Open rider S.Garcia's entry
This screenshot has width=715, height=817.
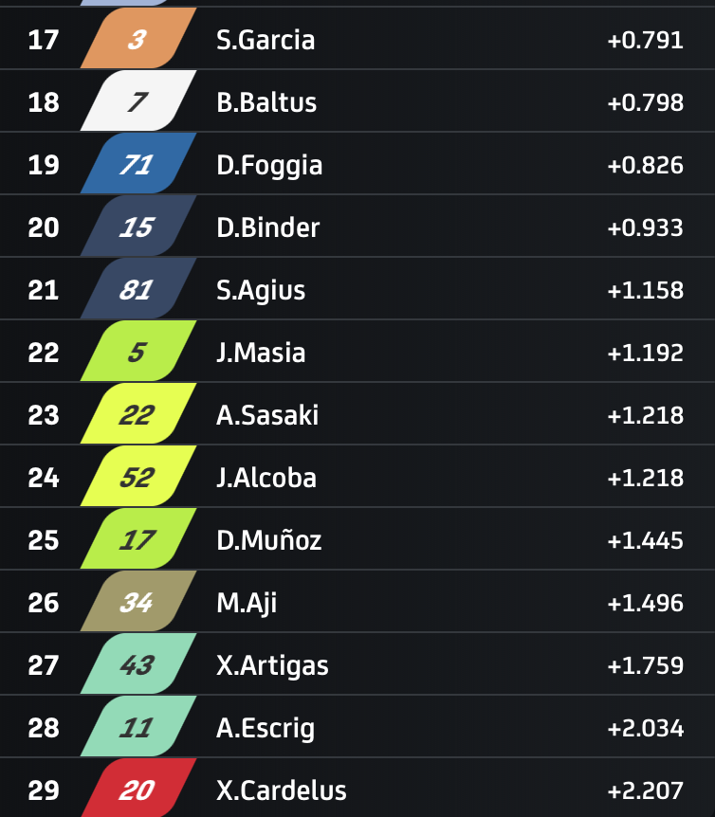(x=266, y=40)
